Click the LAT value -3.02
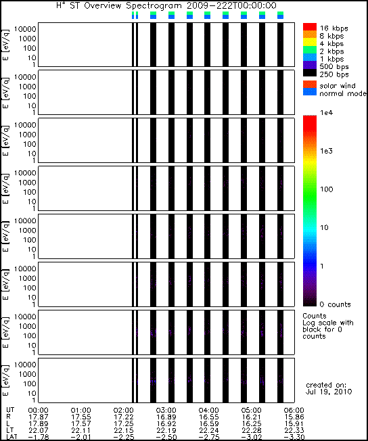368x441 pixels. (251, 437)
